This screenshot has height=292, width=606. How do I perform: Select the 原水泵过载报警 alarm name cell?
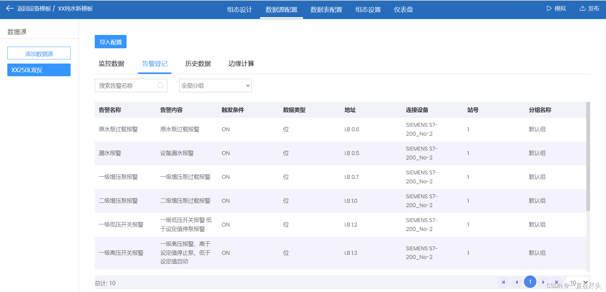click(118, 129)
